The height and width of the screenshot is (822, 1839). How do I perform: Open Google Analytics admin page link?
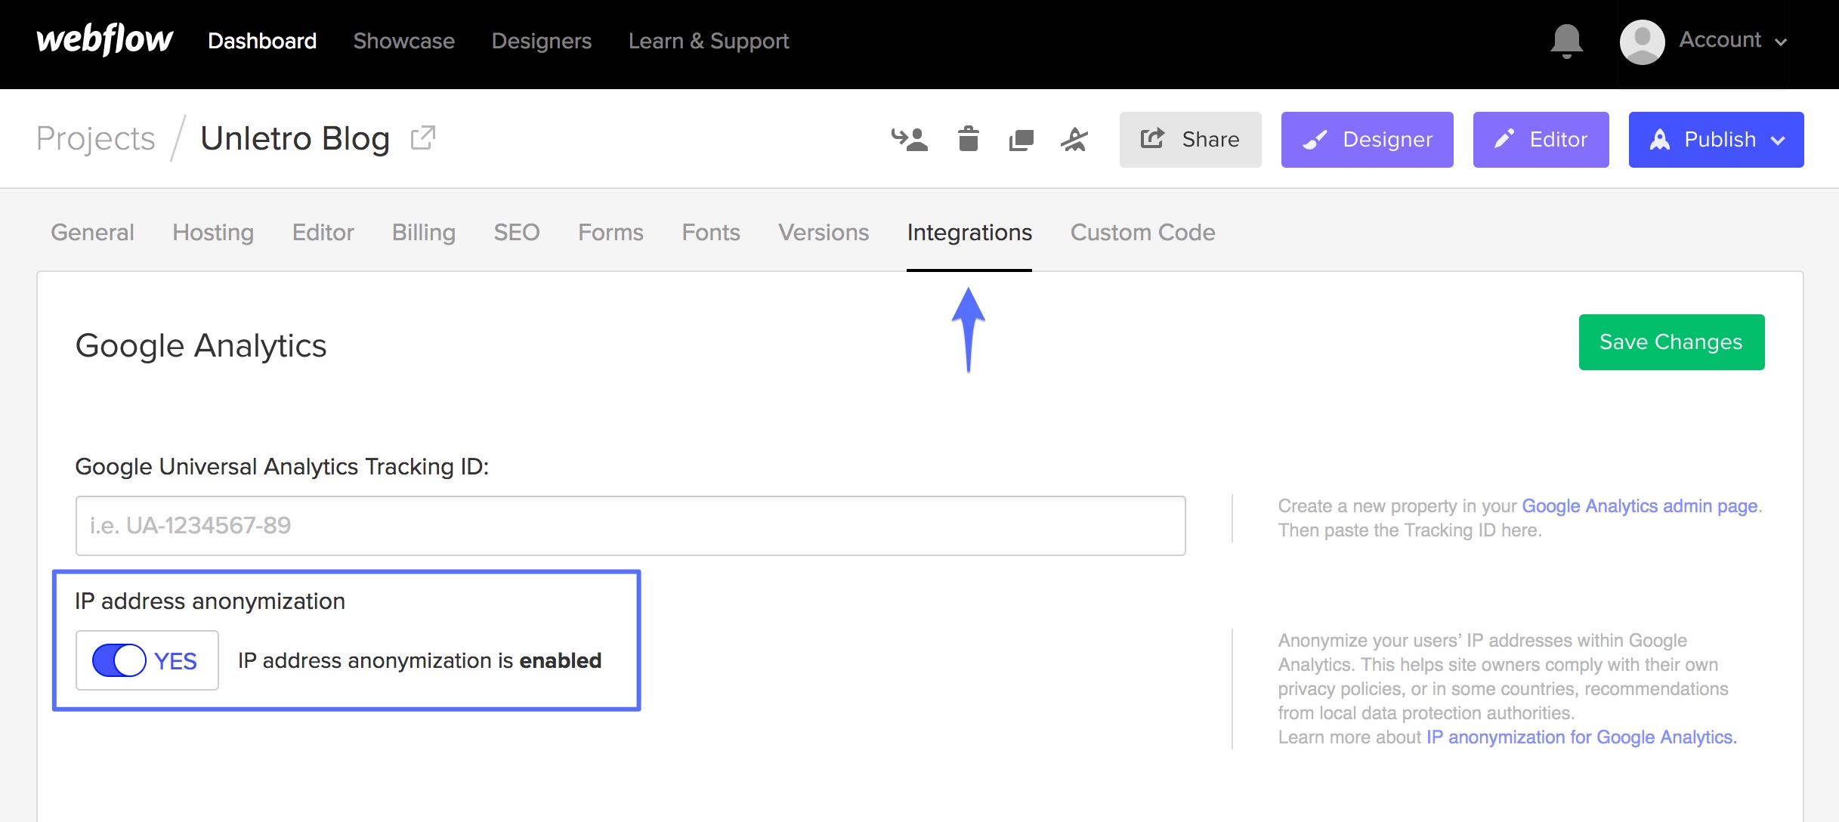(1639, 506)
